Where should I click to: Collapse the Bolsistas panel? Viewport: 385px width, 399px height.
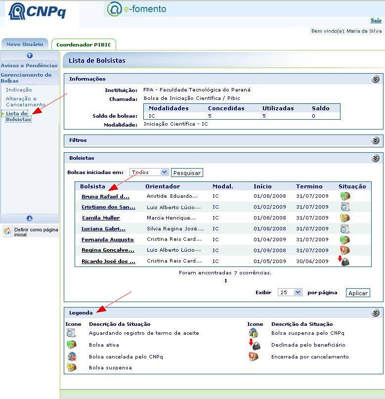click(376, 158)
